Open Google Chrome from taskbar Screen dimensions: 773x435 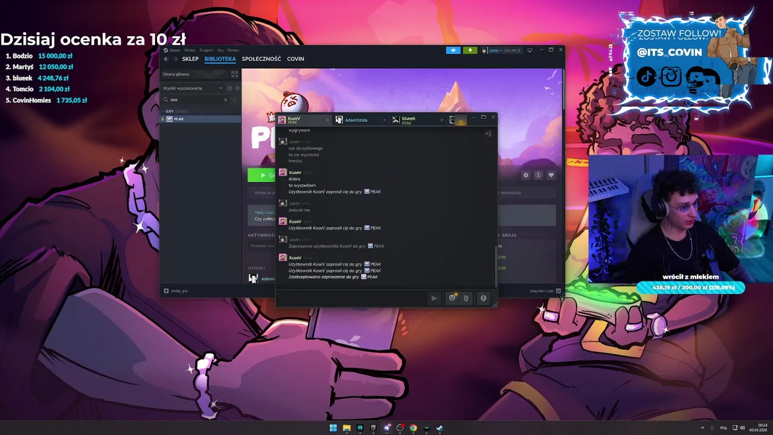point(413,428)
